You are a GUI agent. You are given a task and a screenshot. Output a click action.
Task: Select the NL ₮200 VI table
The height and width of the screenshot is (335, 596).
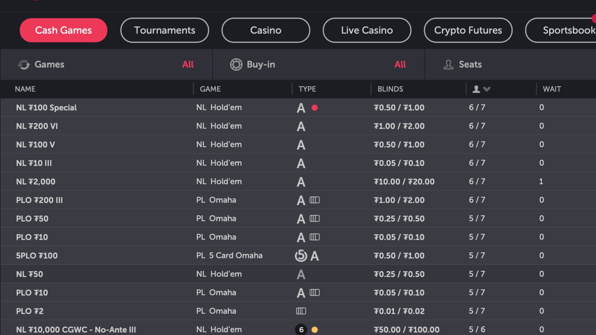298,126
